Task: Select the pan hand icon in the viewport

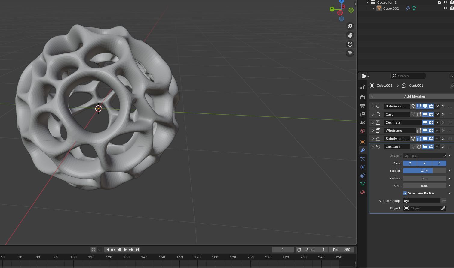Action: coord(350,35)
